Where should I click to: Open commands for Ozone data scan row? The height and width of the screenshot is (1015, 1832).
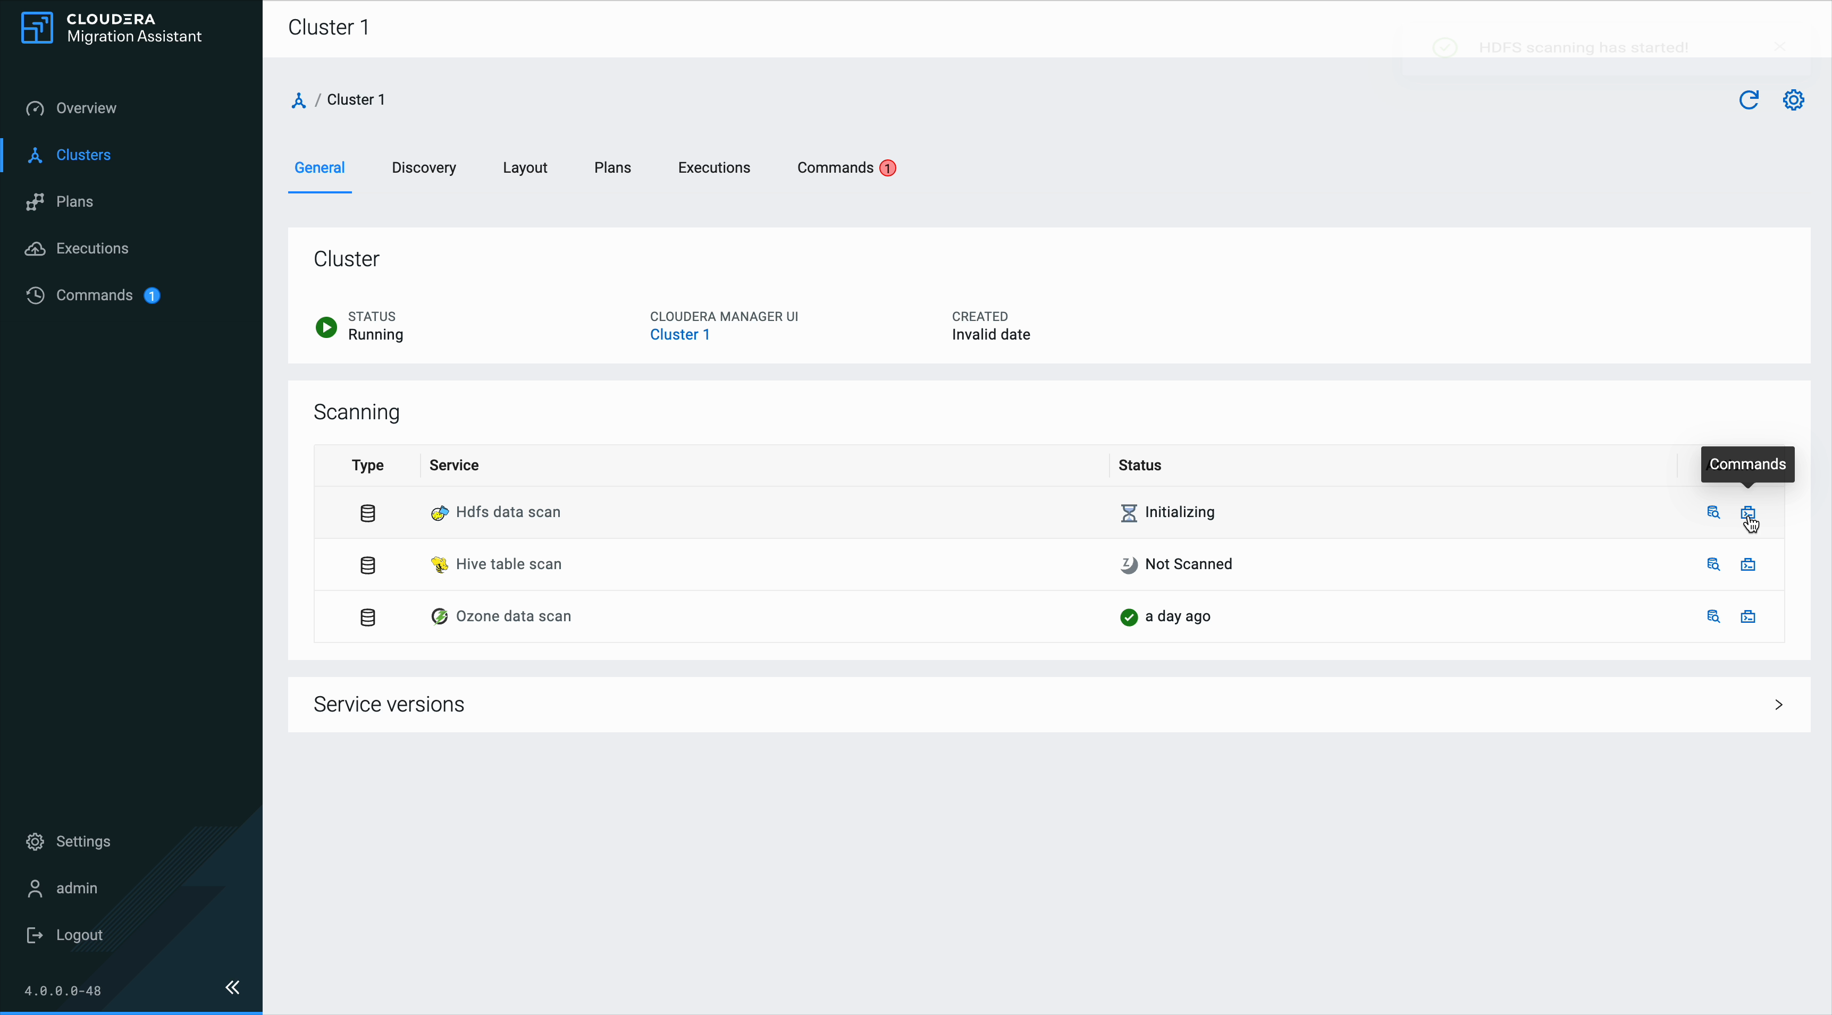tap(1748, 616)
